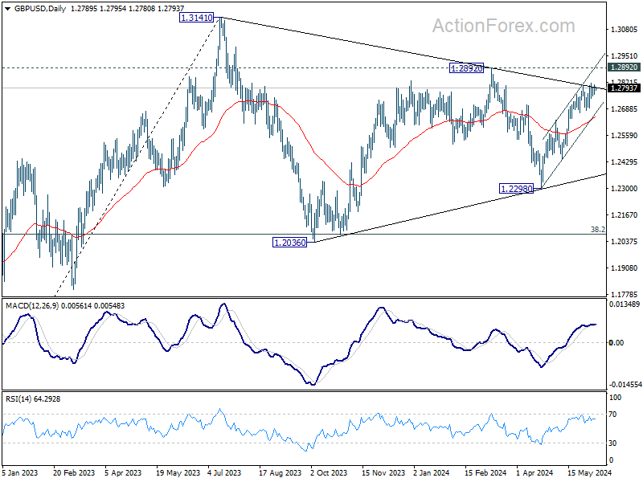Click the MACD zero level 0.00 label

coord(616,343)
